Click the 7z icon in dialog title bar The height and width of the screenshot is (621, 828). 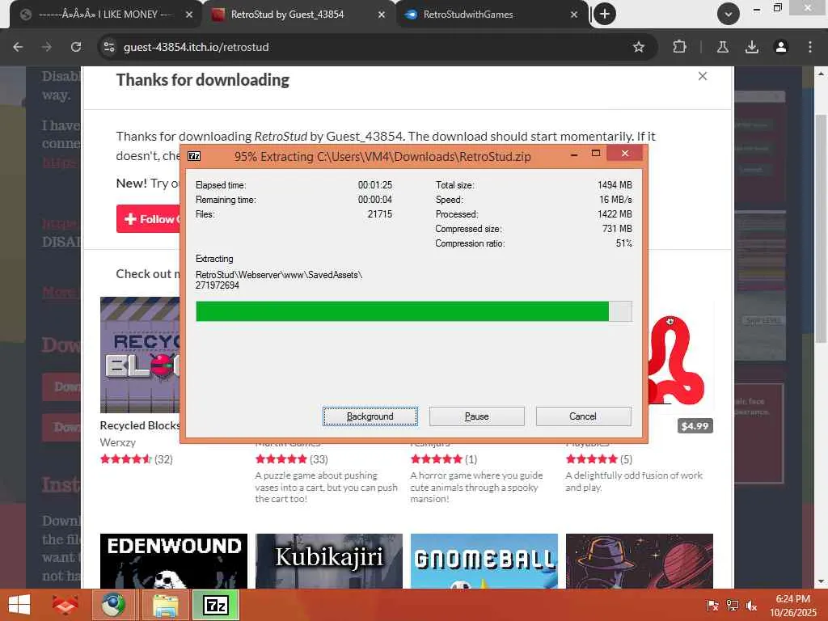pyautogui.click(x=194, y=156)
